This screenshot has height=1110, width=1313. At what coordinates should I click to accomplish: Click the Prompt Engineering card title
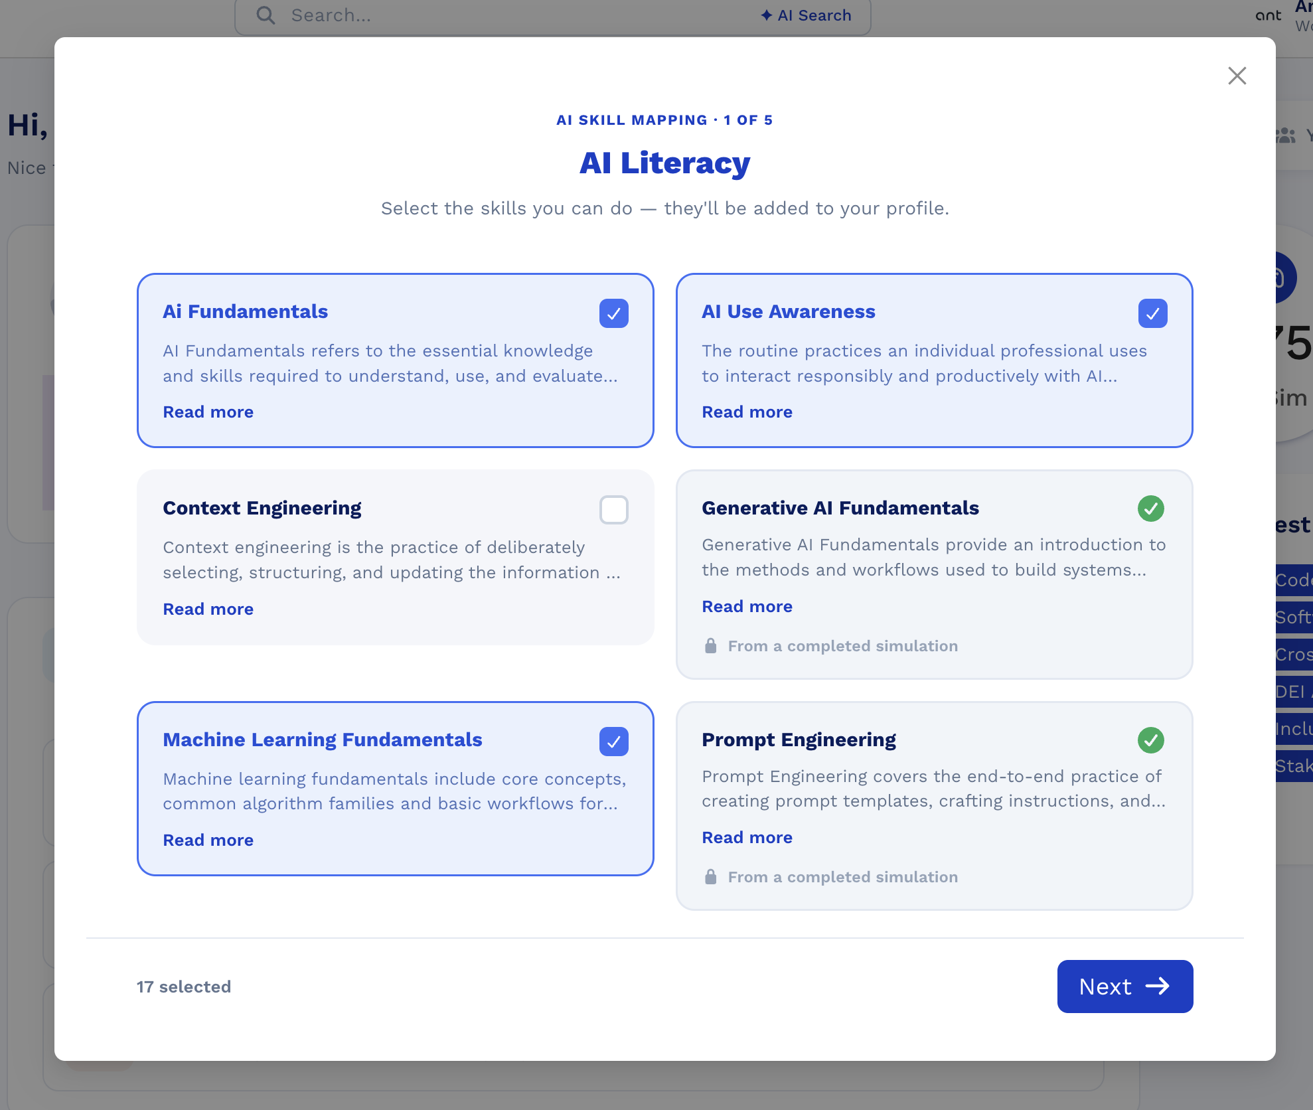(799, 740)
